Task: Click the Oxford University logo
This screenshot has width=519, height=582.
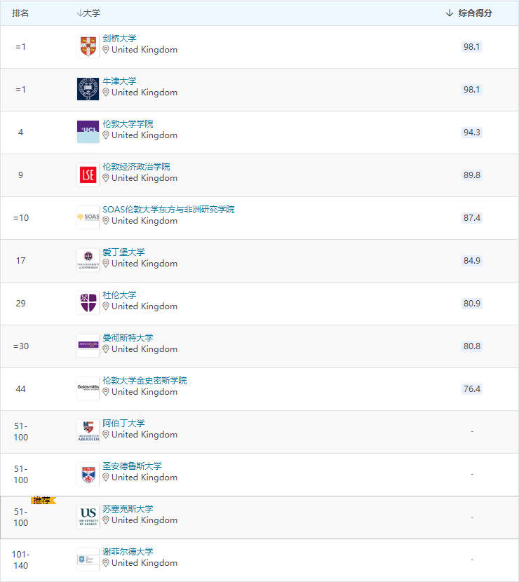Action: pos(88,89)
